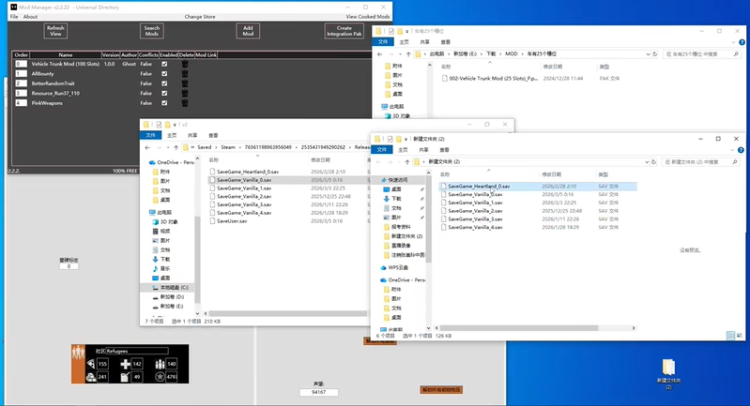Open address history dropdown in 车有25个槽位 window
This screenshot has width=750, height=406.
click(648, 54)
